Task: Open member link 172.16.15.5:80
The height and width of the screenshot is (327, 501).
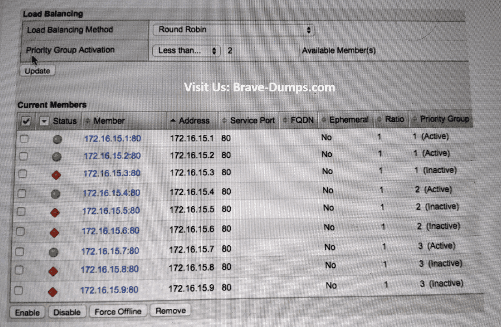Action: (x=111, y=210)
